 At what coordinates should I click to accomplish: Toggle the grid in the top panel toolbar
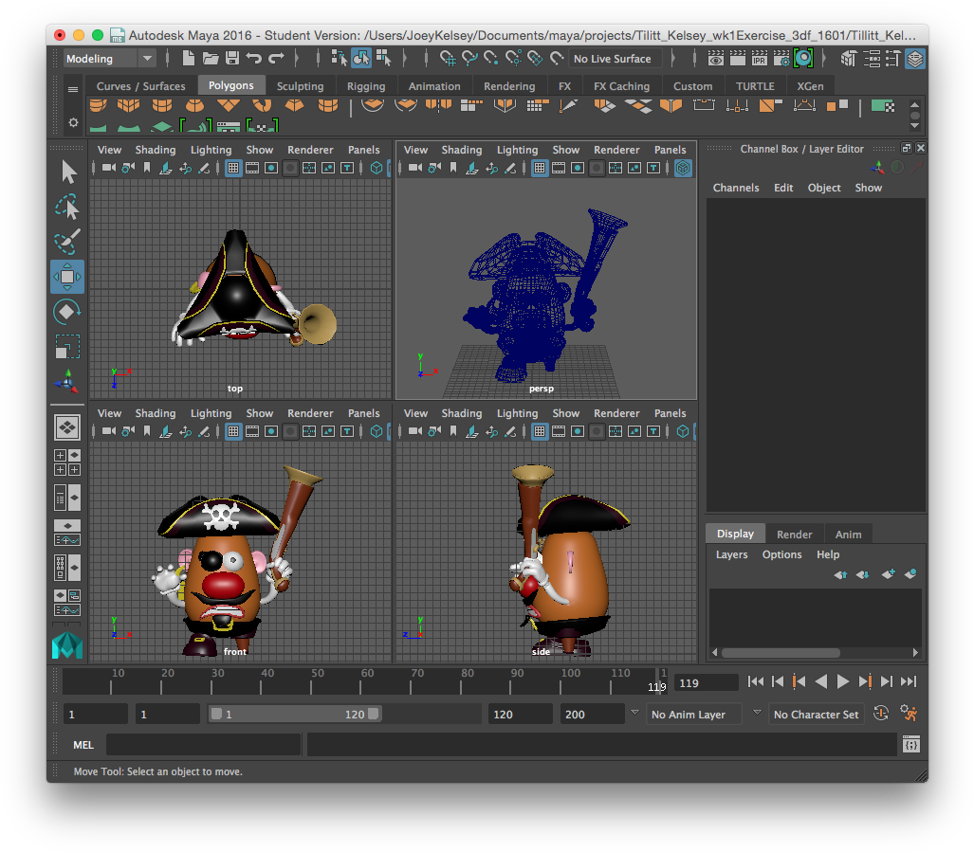click(x=233, y=168)
